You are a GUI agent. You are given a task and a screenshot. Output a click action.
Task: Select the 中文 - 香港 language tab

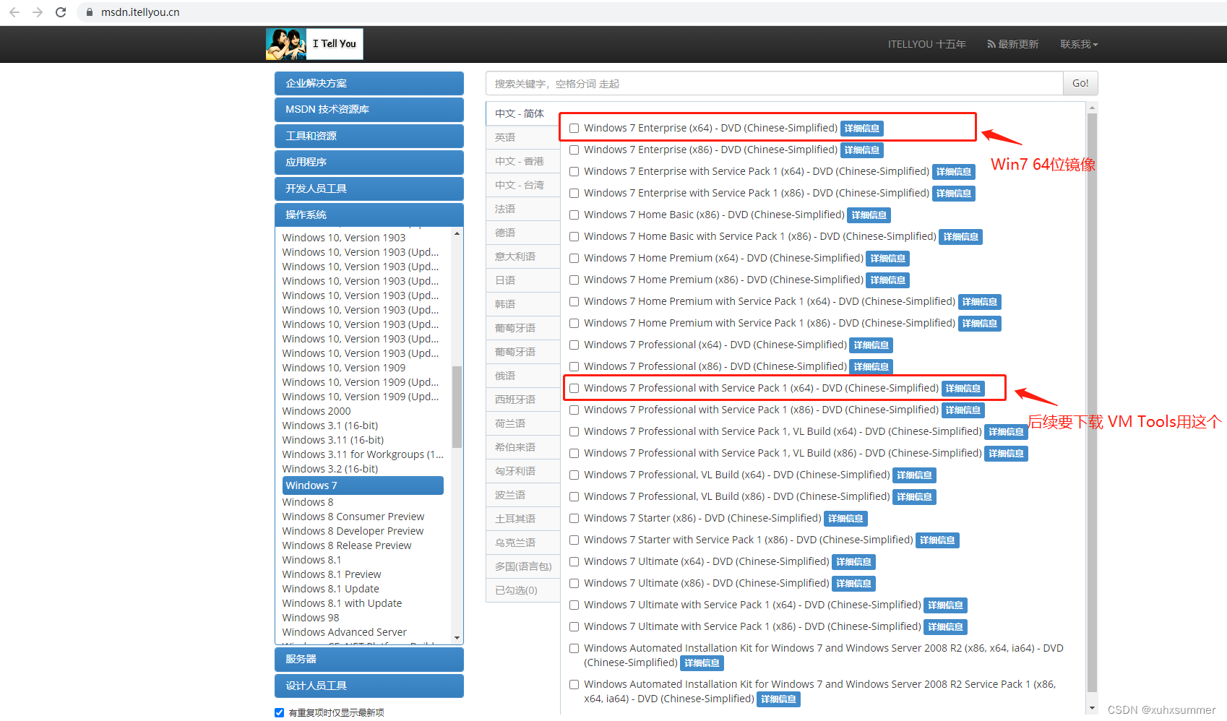point(522,161)
